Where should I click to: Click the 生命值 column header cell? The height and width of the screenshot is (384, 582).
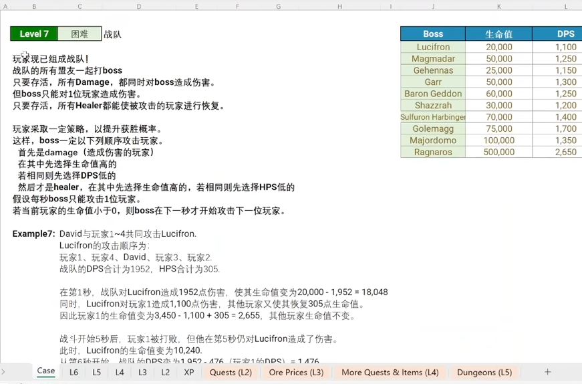click(x=499, y=34)
